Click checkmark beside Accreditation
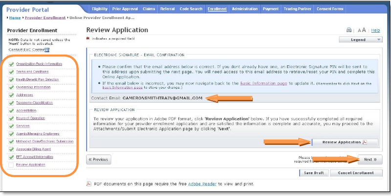 tap(11, 111)
